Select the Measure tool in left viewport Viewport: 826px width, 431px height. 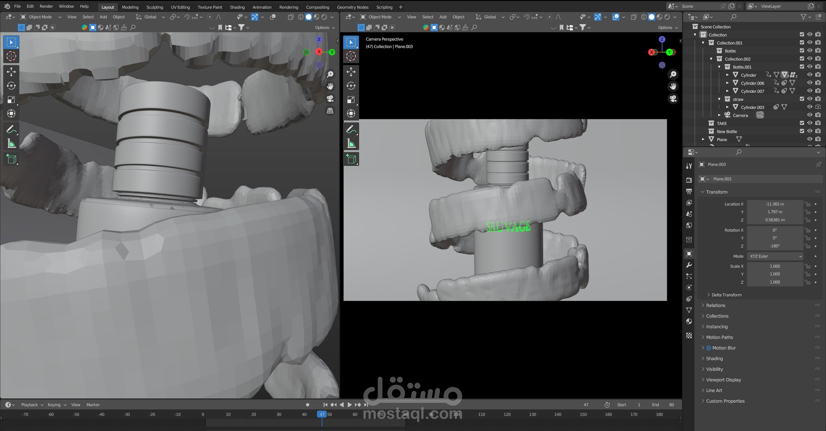point(11,144)
